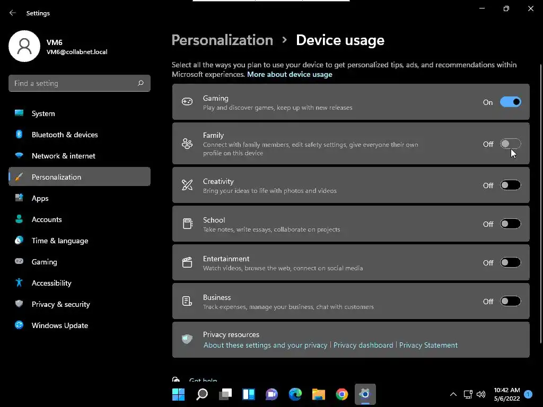Click the VM6 user avatar picture
This screenshot has height=407, width=543.
coord(24,46)
